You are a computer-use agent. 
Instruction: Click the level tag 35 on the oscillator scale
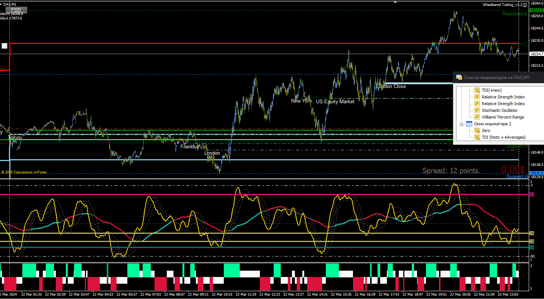click(532, 233)
